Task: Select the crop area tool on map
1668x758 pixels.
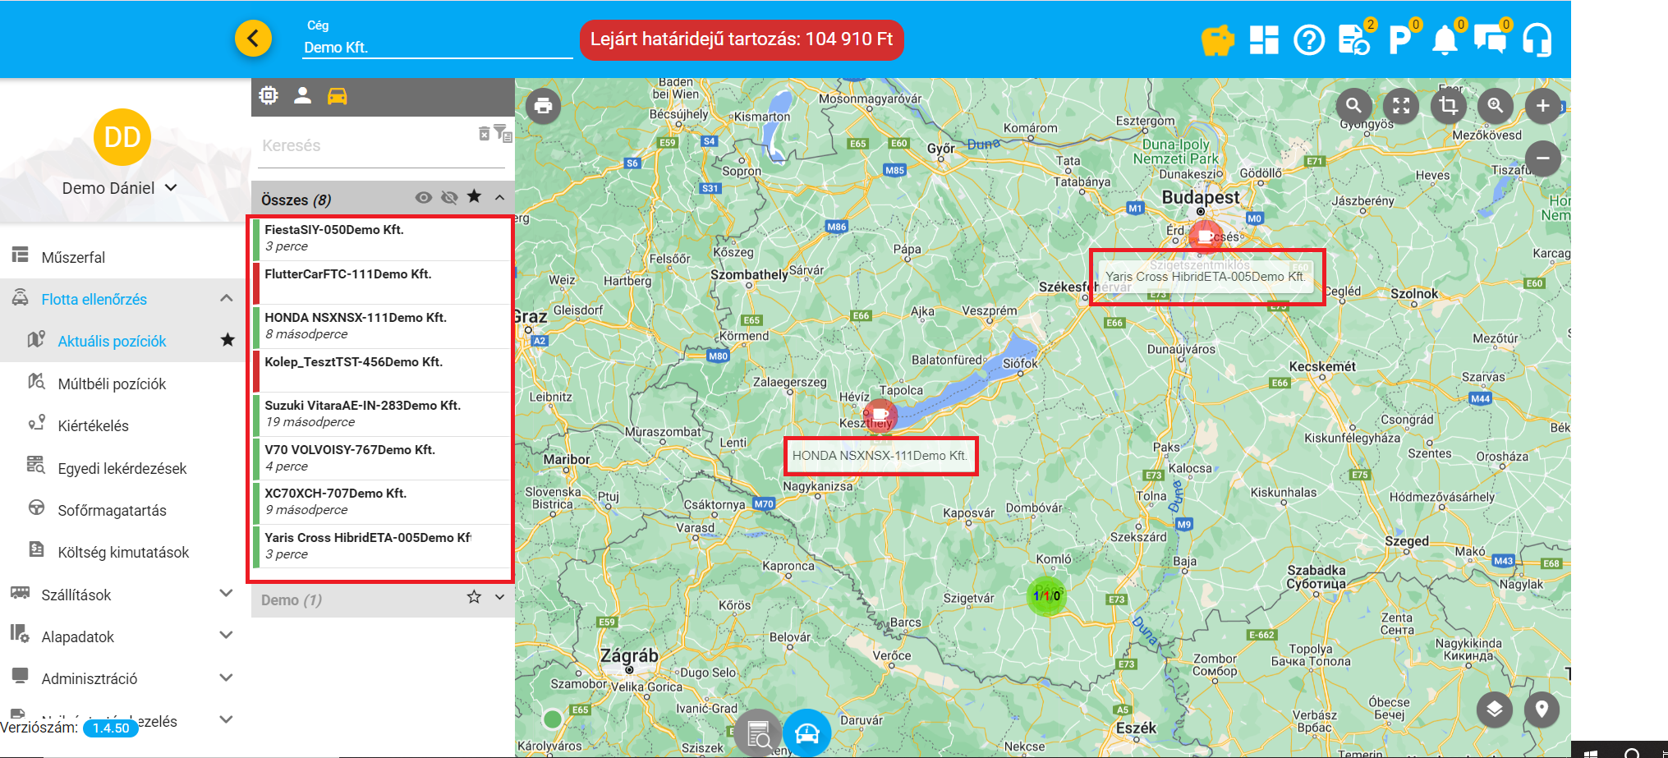Action: pyautogui.click(x=1448, y=106)
